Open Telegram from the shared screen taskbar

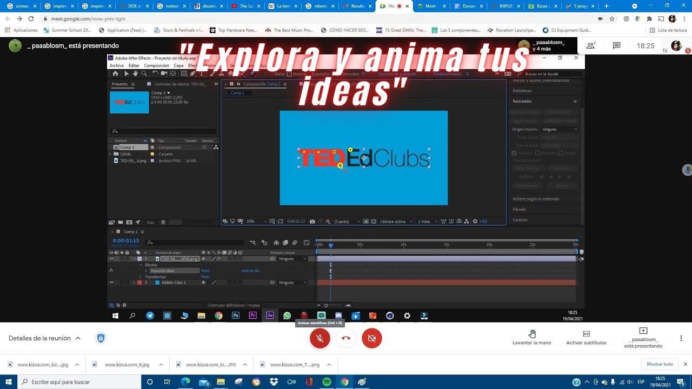pyautogui.click(x=150, y=316)
